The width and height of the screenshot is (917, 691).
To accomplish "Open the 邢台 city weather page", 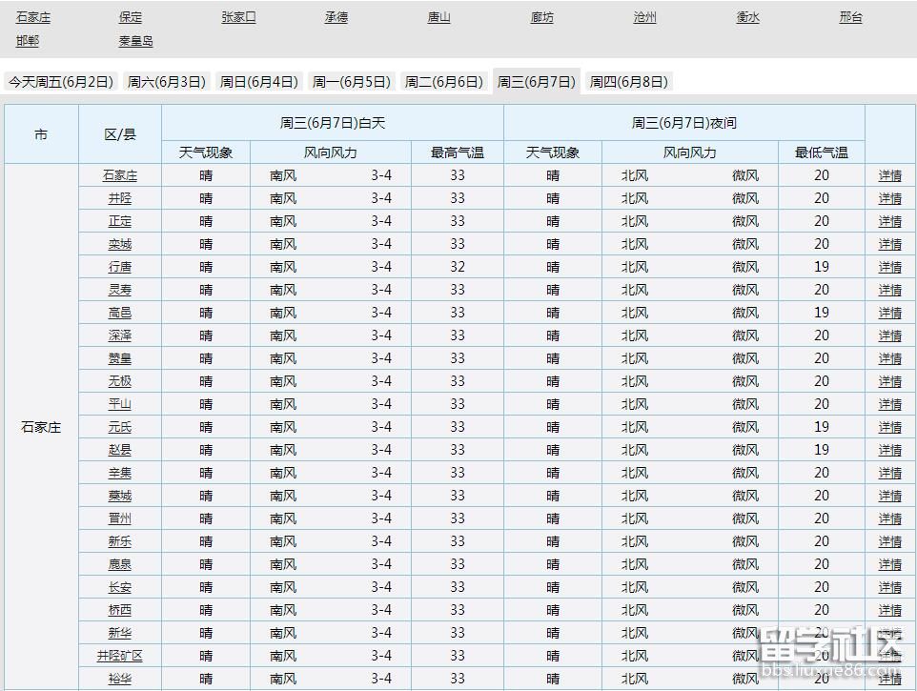I will pos(849,16).
